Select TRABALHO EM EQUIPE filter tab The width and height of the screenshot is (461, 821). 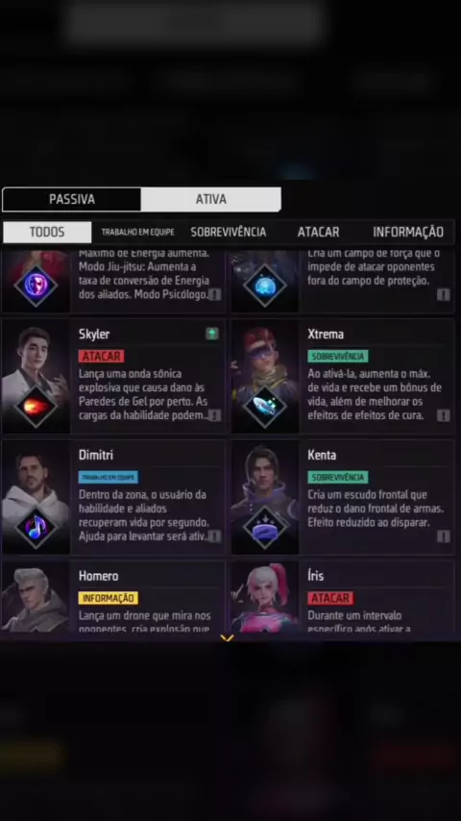(137, 232)
